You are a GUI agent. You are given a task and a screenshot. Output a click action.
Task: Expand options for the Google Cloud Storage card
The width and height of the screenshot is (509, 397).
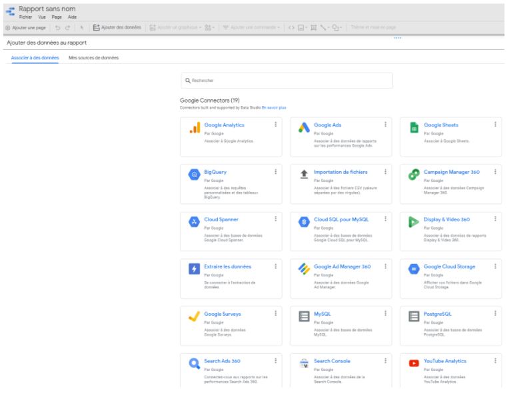(x=495, y=266)
